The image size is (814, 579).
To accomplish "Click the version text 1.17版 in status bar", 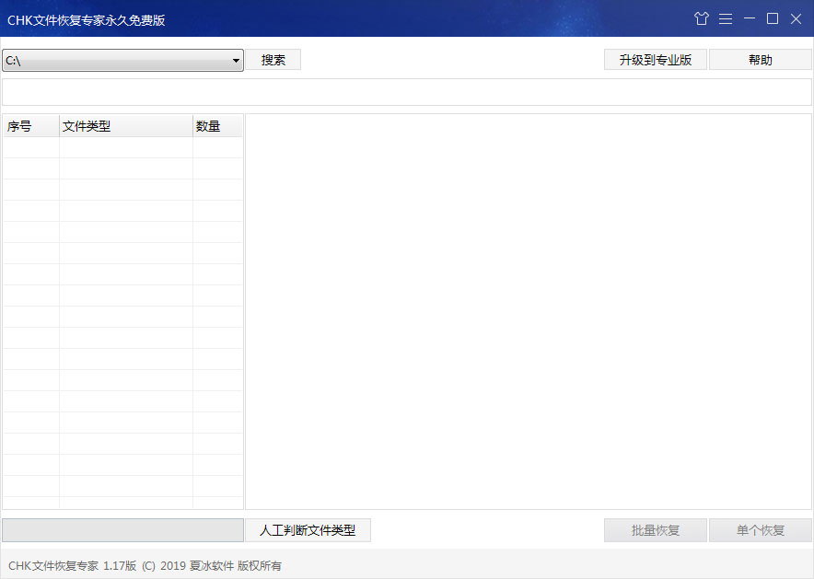I will click(x=121, y=564).
